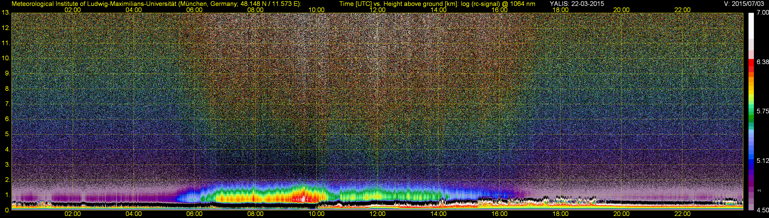Image resolution: width=769 pixels, height=218 pixels.
Task: Select the 5.75 color scale value
Action: click(x=763, y=111)
